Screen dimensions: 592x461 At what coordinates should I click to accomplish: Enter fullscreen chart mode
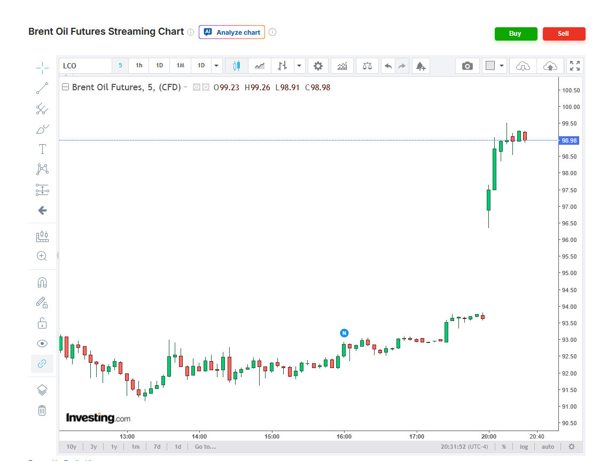[575, 66]
